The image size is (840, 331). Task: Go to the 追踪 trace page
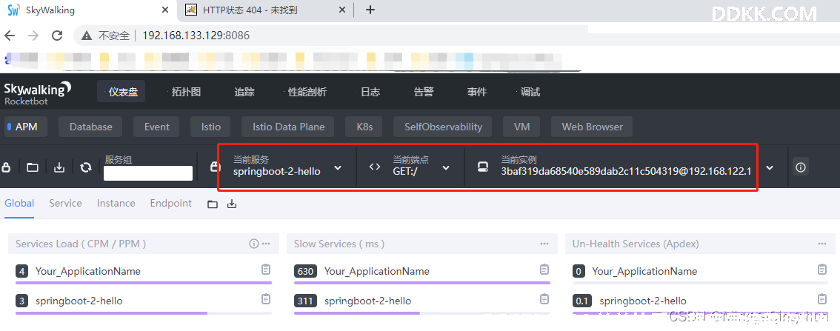tap(244, 92)
